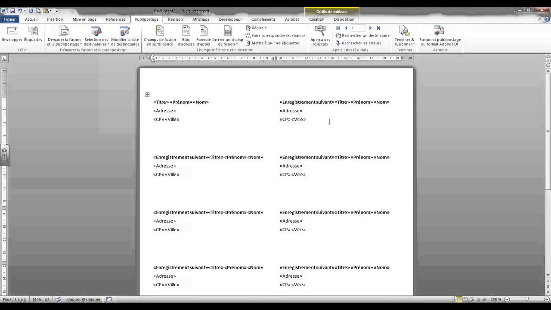Click the zoom in plus button
Viewport: 551px width, 310px height.
click(x=547, y=299)
